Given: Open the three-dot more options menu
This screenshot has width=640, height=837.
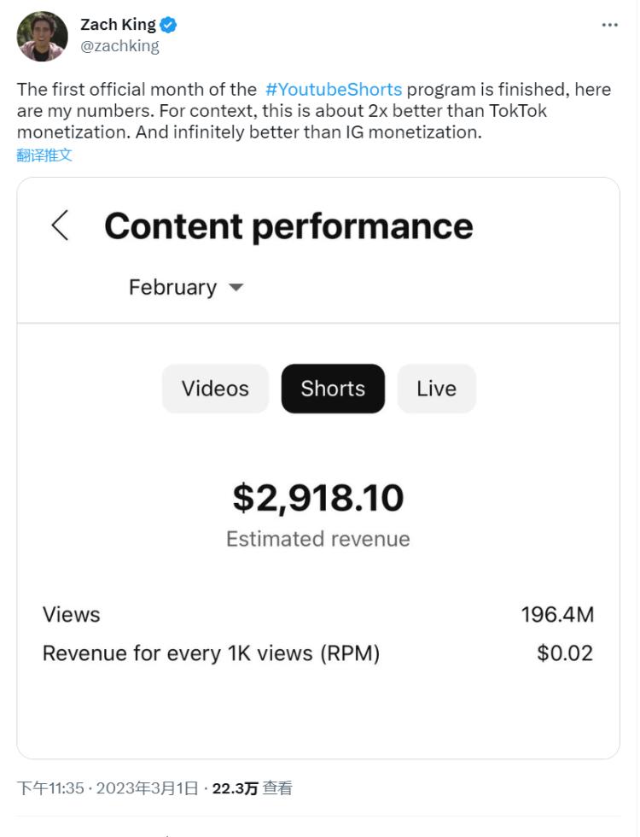Looking at the screenshot, I should pyautogui.click(x=609, y=25).
